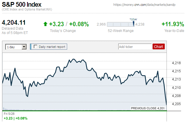The image size is (186, 122).
Task: Click the 4,210 axis label
Action: [176, 88]
